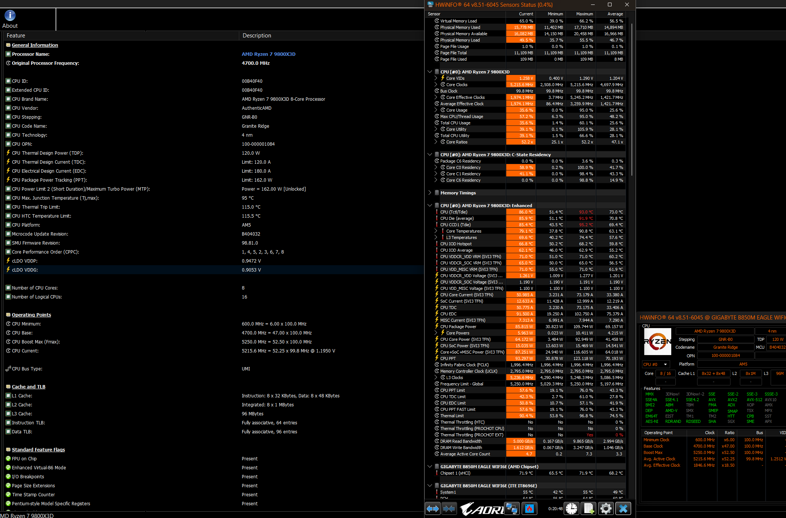This screenshot has width=786, height=518.
Task: Expand the Core Clocks sensor row
Action: [x=436, y=85]
